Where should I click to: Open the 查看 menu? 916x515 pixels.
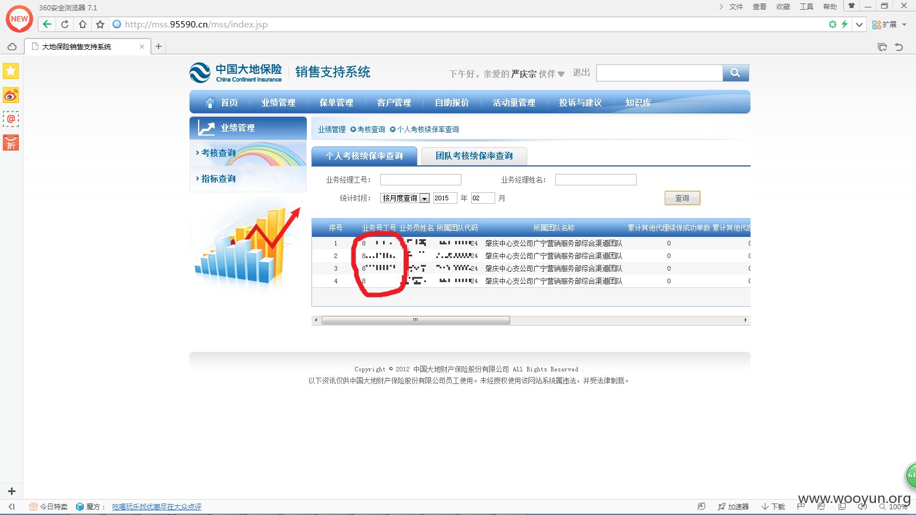click(759, 7)
